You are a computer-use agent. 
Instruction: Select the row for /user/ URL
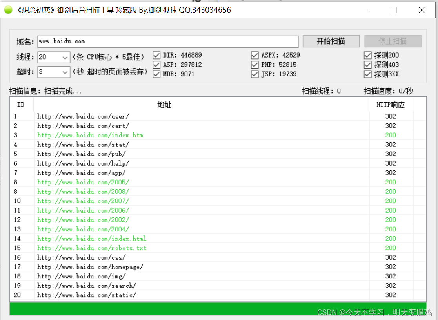pos(218,116)
